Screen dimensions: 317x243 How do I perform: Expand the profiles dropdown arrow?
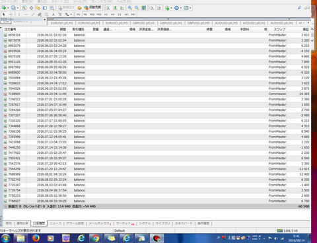[18, 8]
